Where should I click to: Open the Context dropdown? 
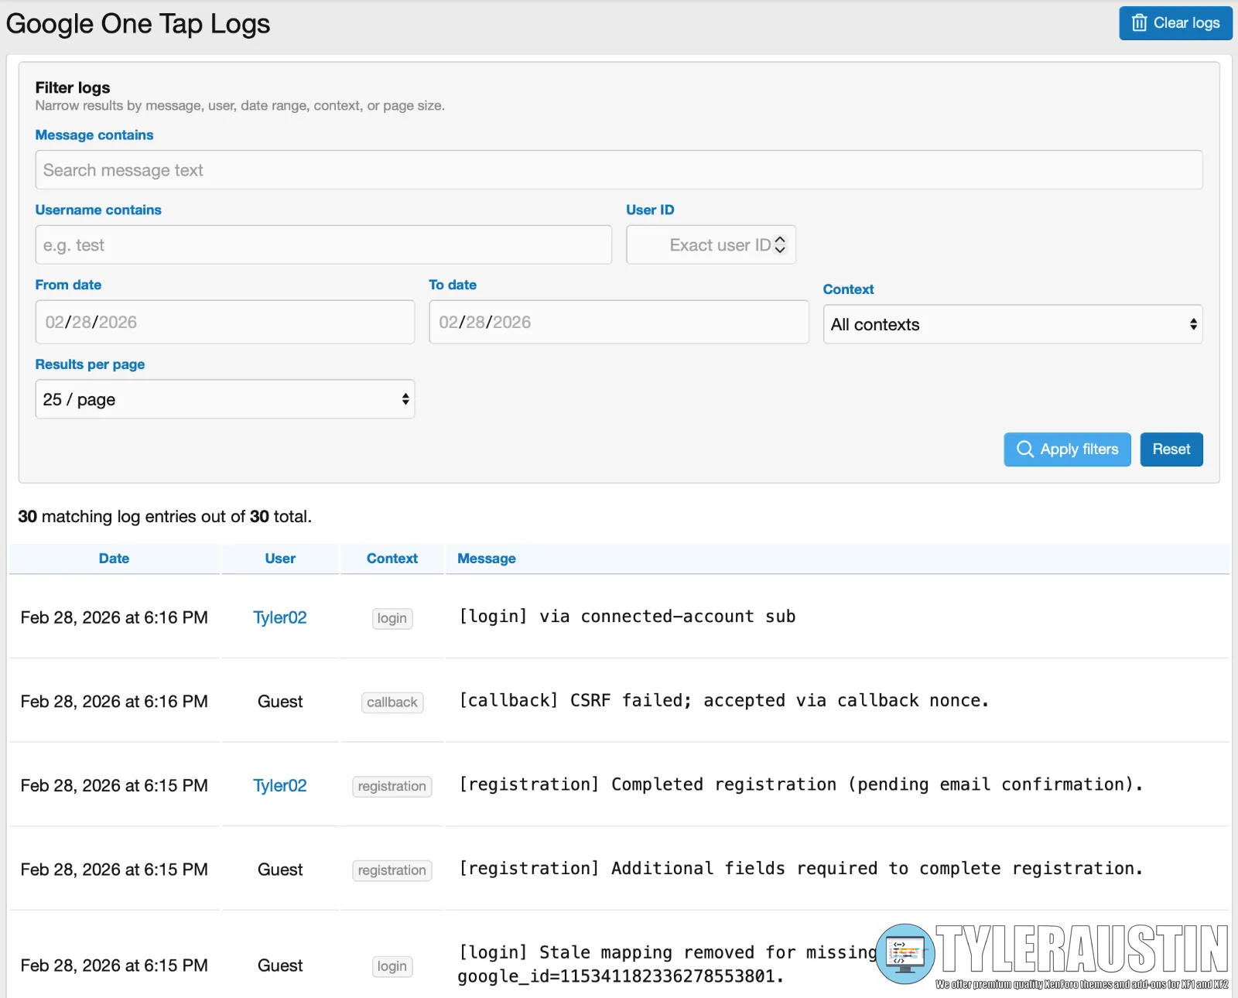point(1012,325)
